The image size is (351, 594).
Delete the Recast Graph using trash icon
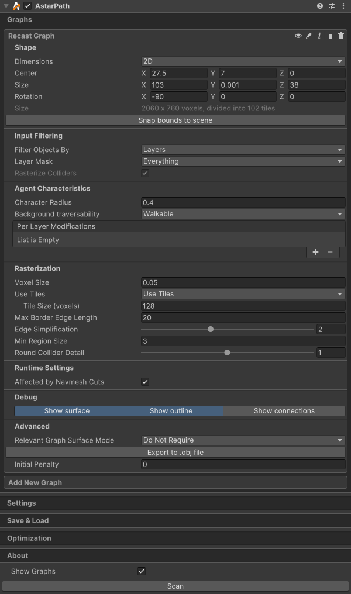(340, 36)
